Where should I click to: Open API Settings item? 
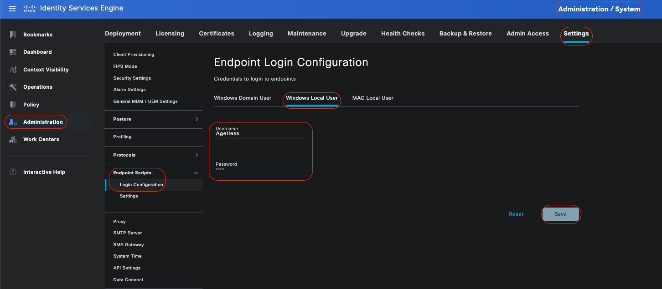point(127,268)
